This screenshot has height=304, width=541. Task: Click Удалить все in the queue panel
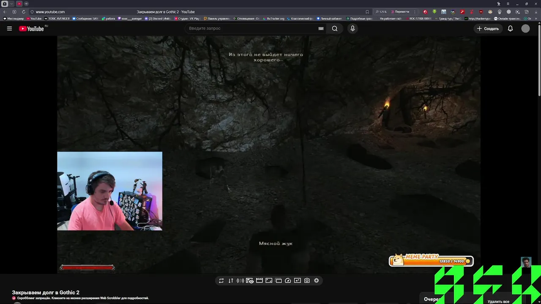[x=498, y=301]
